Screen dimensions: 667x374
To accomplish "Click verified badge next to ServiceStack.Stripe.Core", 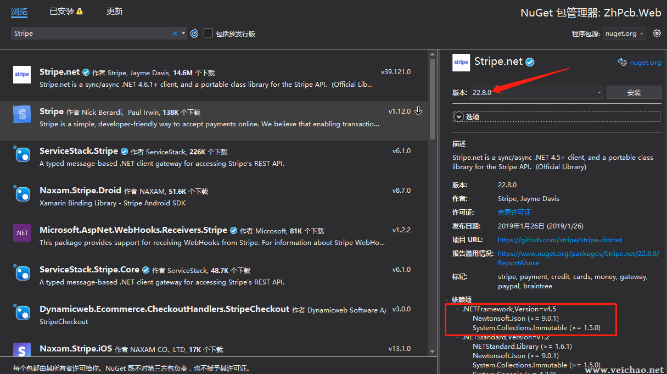I will tap(145, 270).
